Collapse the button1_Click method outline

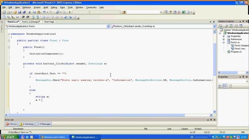click(x=9, y=64)
